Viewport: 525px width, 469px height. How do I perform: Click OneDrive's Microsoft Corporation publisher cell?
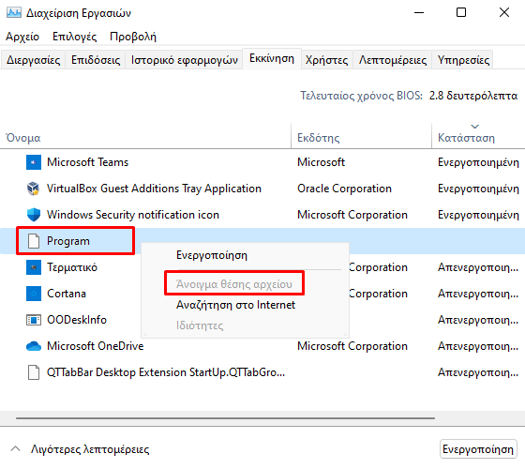tap(352, 346)
